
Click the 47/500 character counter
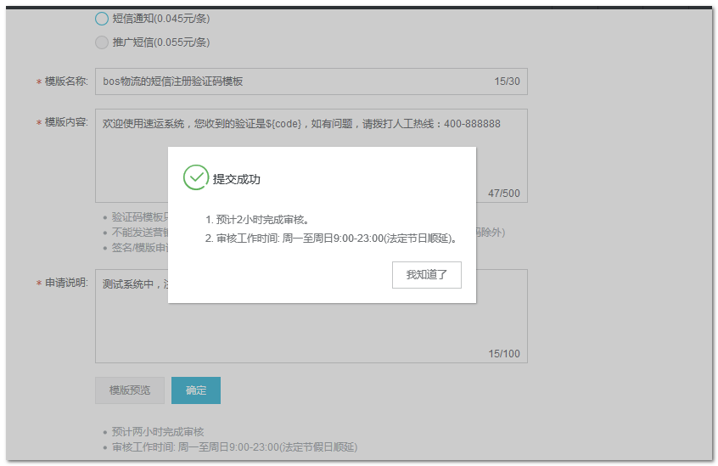503,194
